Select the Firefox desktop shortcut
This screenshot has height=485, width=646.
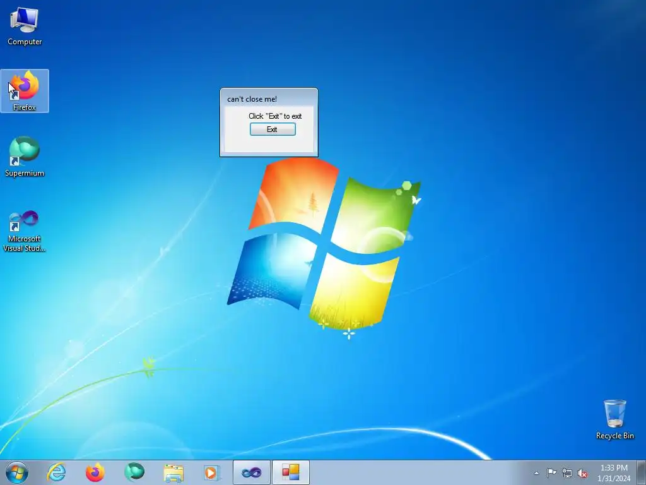tap(25, 91)
